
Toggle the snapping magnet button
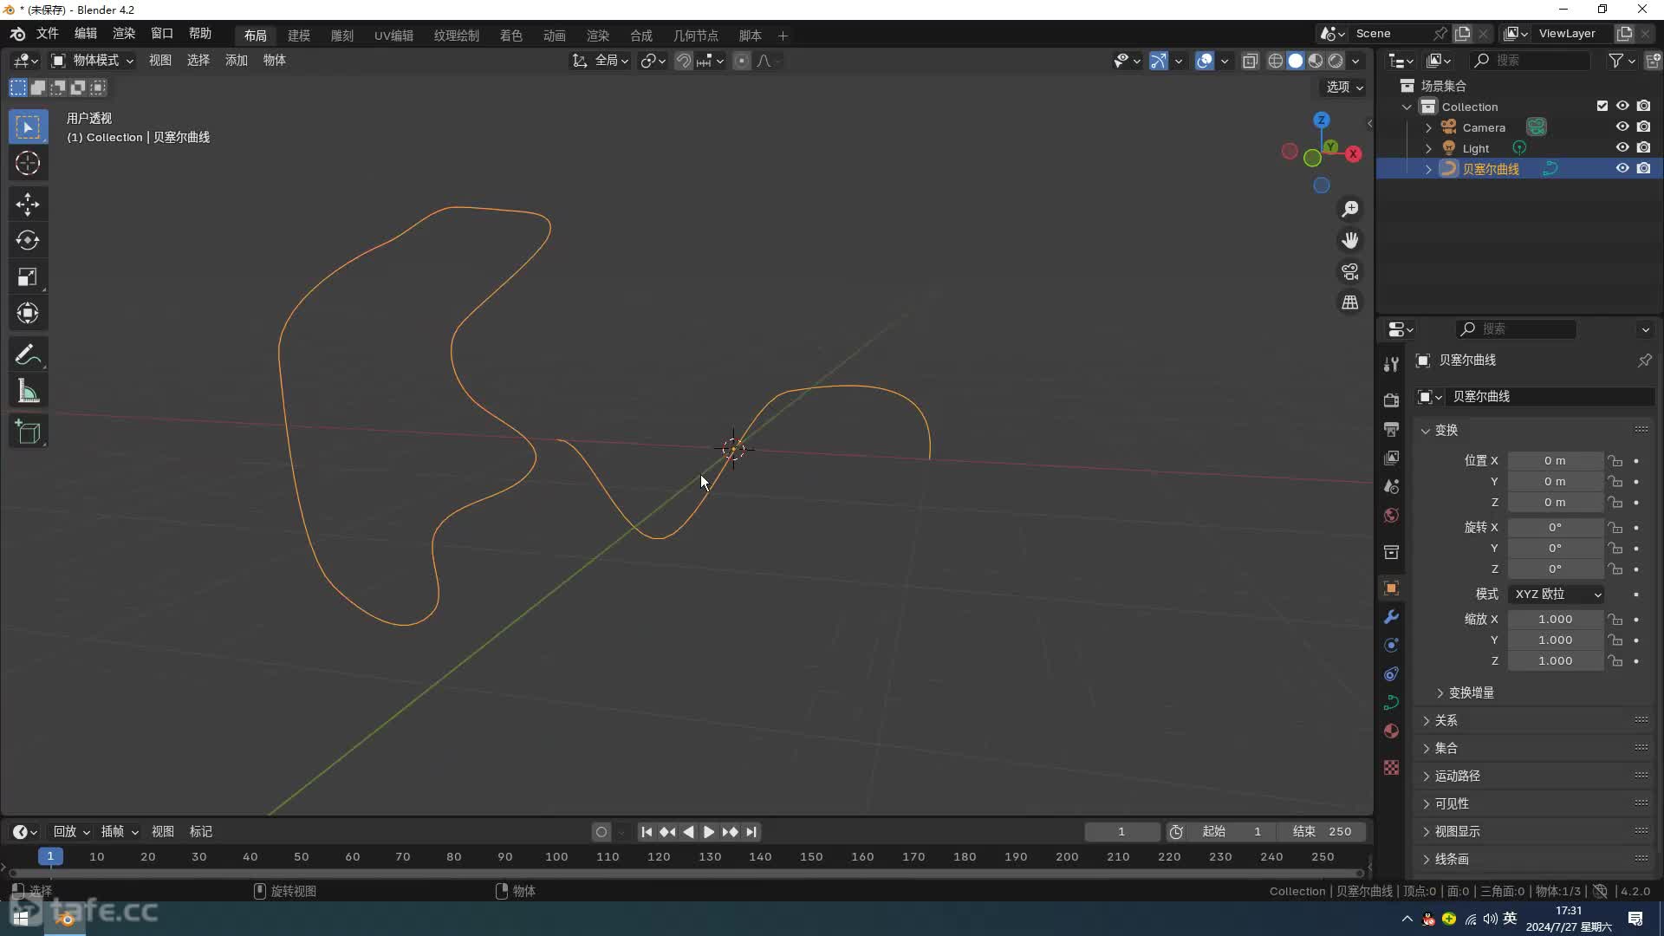tap(684, 61)
